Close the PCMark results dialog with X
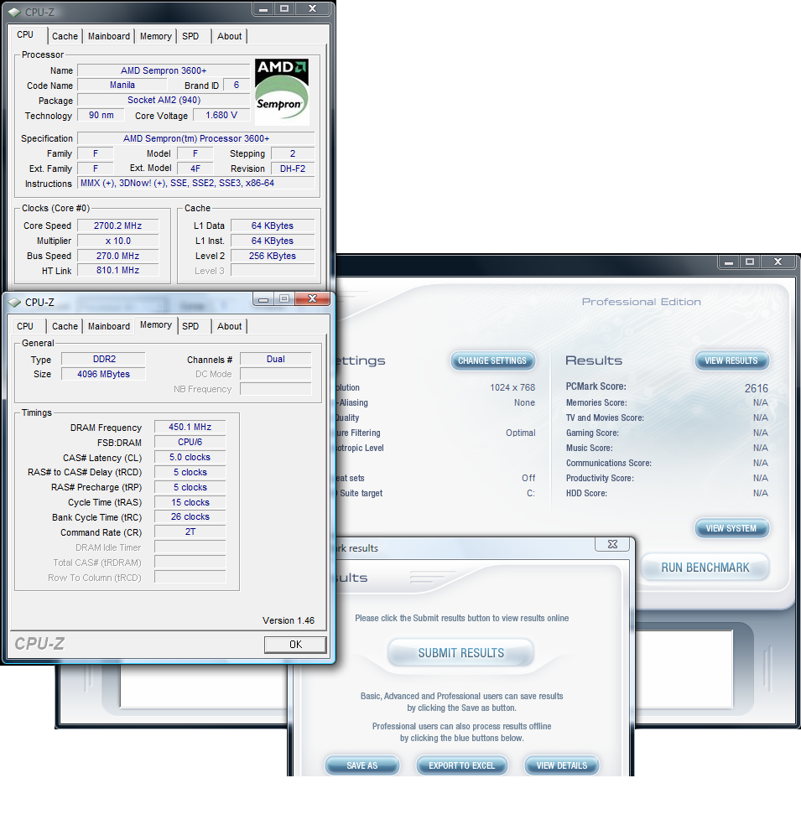The height and width of the screenshot is (835, 801). point(612,544)
